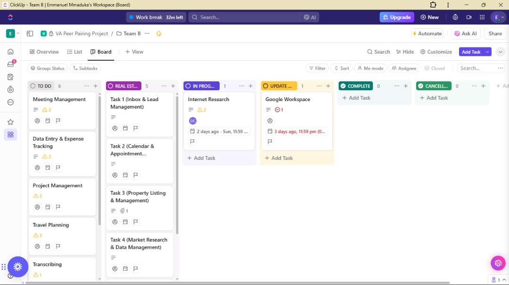Toggle Me mode filter
This screenshot has height=285, width=509.
370,68
